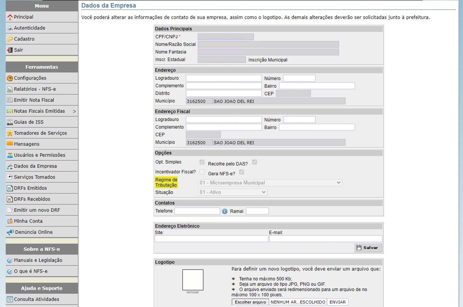Click the Configurações gear icon
Screen dimensions: 463x307
[10, 78]
